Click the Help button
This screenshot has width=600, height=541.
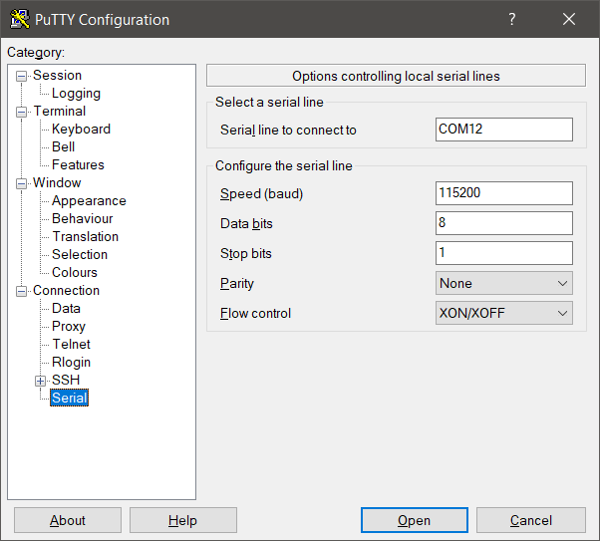(183, 520)
